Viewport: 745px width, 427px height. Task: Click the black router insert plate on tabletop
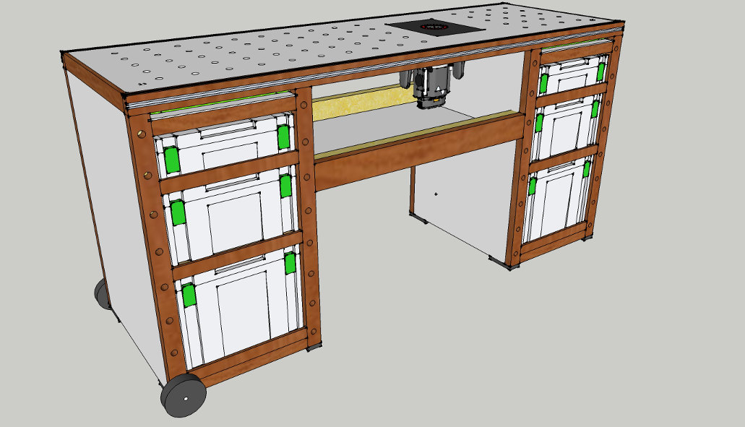tap(434, 27)
